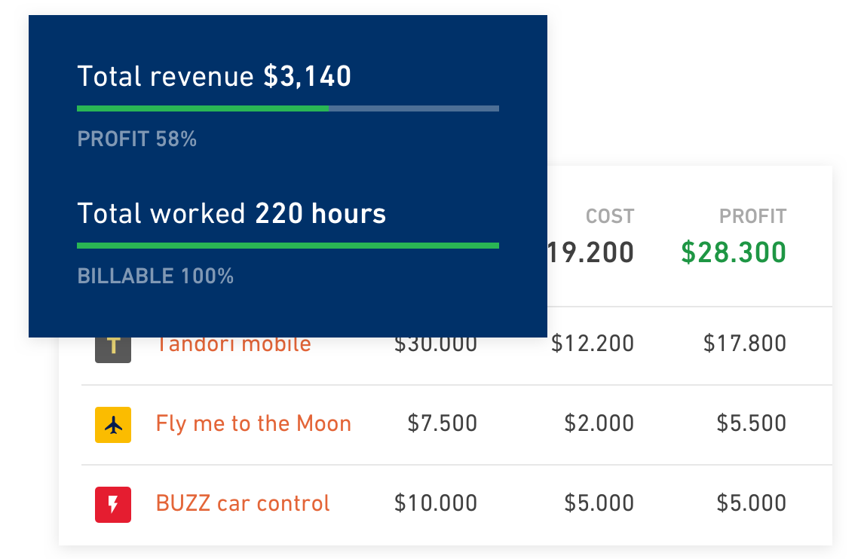Click the Total revenue $3,140 heading
This screenshot has width=861, height=559.
pos(214,76)
